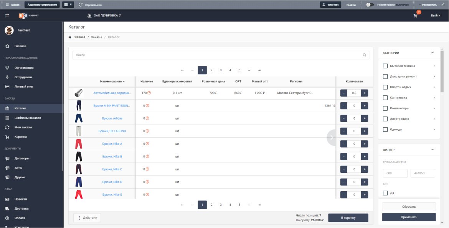Open Договоры in sidebar
The height and width of the screenshot is (228, 449).
(22, 159)
